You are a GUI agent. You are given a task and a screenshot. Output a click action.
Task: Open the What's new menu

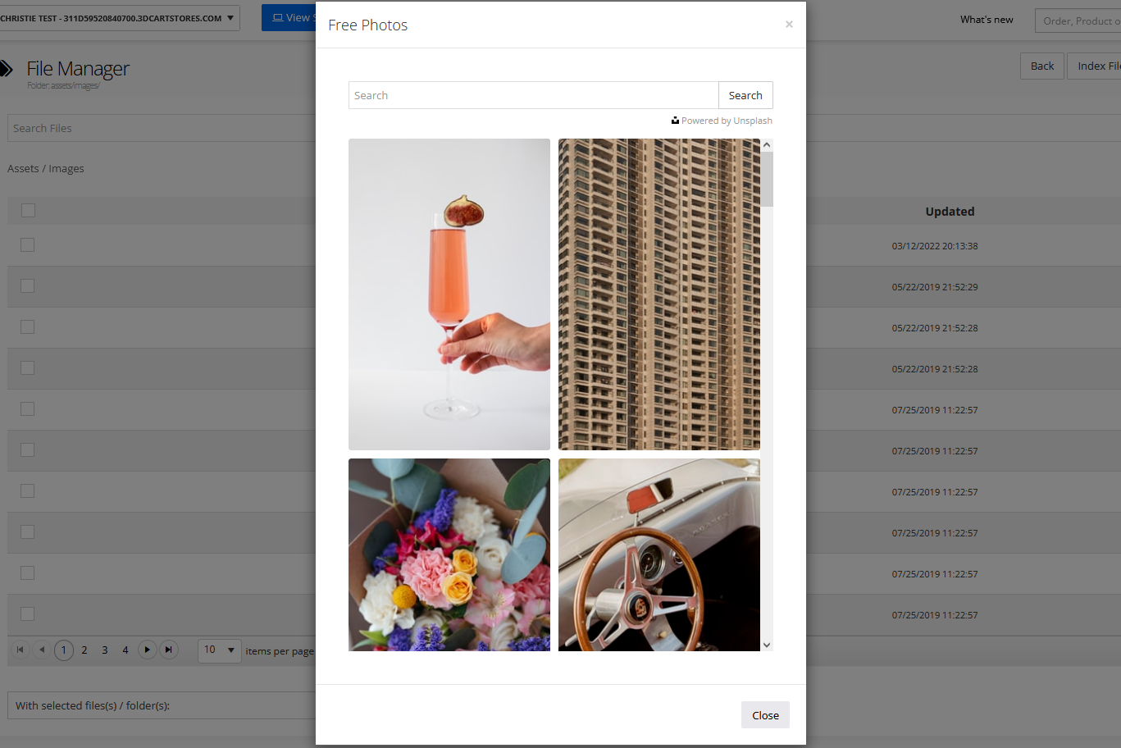(986, 19)
